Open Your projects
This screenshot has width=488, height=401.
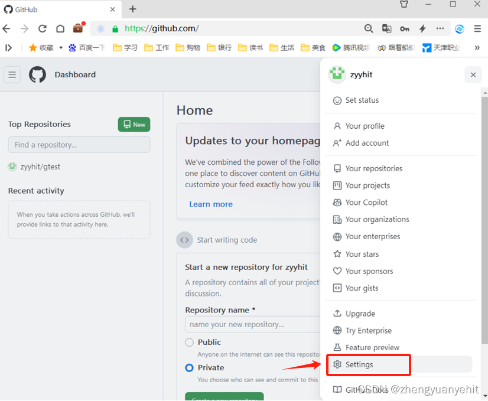(x=402, y=185)
